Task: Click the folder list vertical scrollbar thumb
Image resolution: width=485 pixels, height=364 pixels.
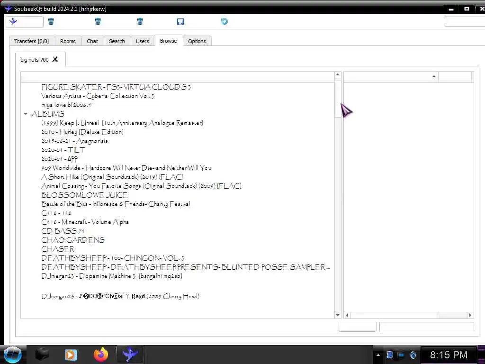Action: (x=337, y=99)
